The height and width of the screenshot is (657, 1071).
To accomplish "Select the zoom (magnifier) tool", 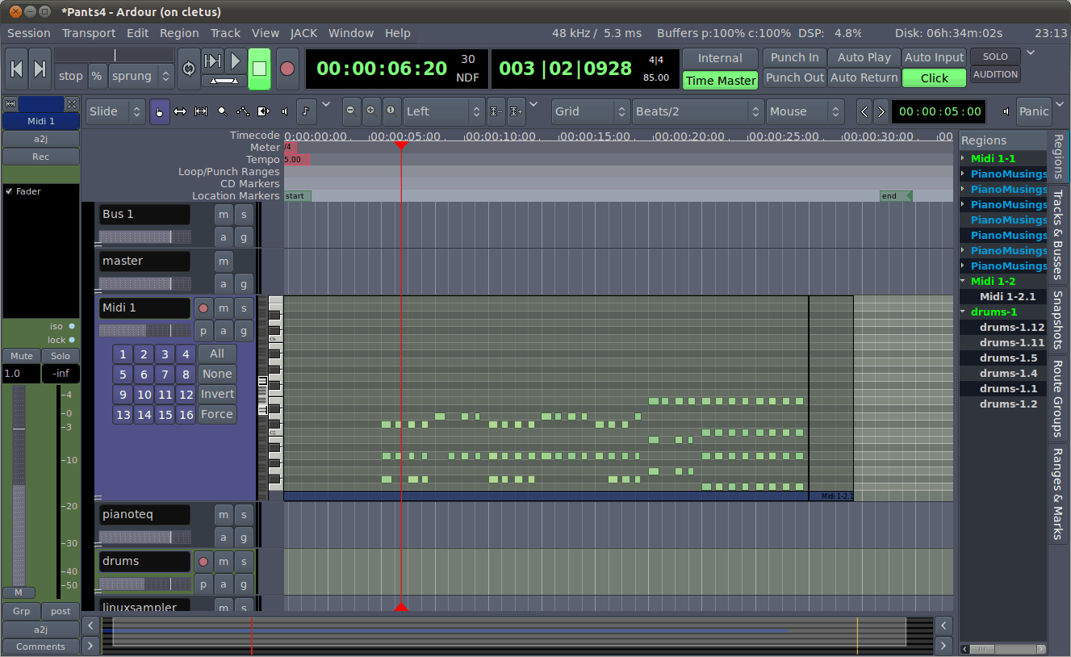I will (x=222, y=111).
